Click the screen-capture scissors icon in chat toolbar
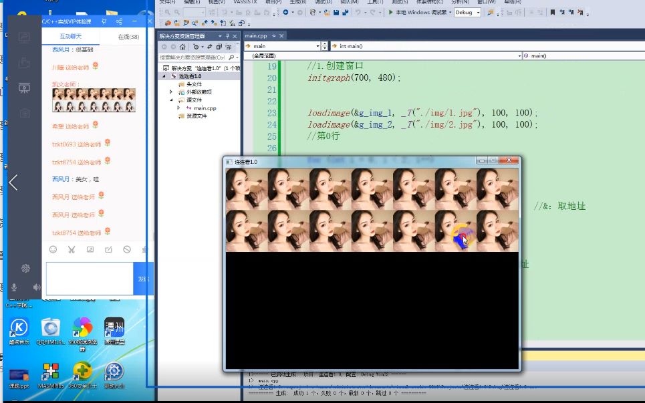The width and height of the screenshot is (645, 403). click(71, 249)
